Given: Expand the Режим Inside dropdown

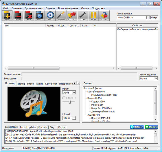Looking at the screenshot, I should 69,92.
